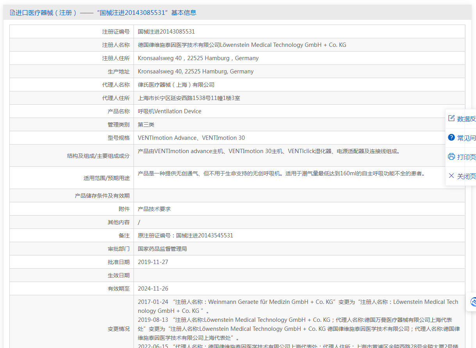Click the "适用范围/预期用途" label
Screen dimensions: 476x348
[107, 178]
